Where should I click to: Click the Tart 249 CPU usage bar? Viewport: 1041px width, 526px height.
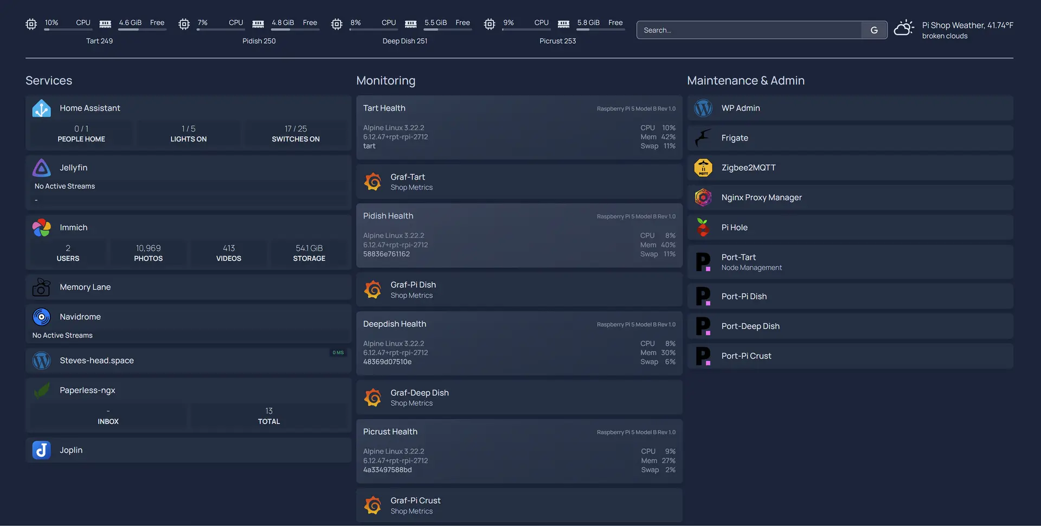[x=68, y=29]
